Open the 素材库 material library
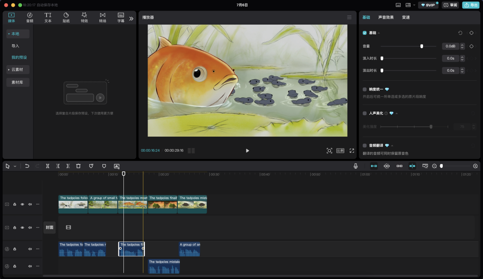This screenshot has width=483, height=279. coord(17,82)
